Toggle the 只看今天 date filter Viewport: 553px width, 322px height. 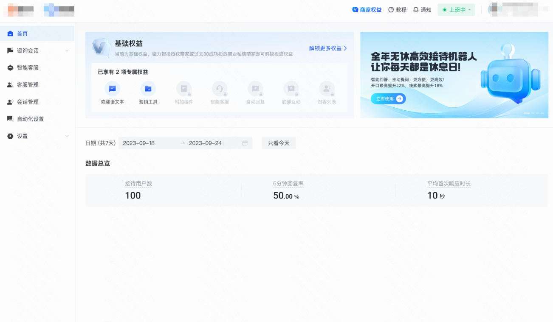point(279,143)
